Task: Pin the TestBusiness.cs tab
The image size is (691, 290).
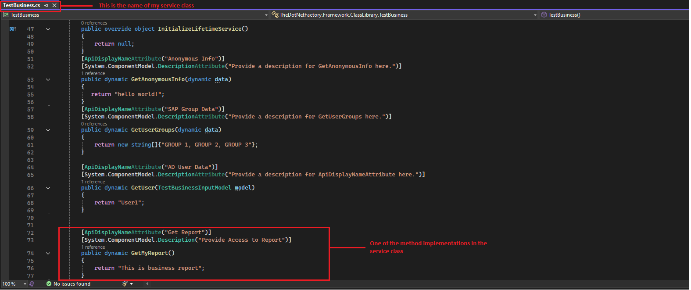Action: point(47,5)
